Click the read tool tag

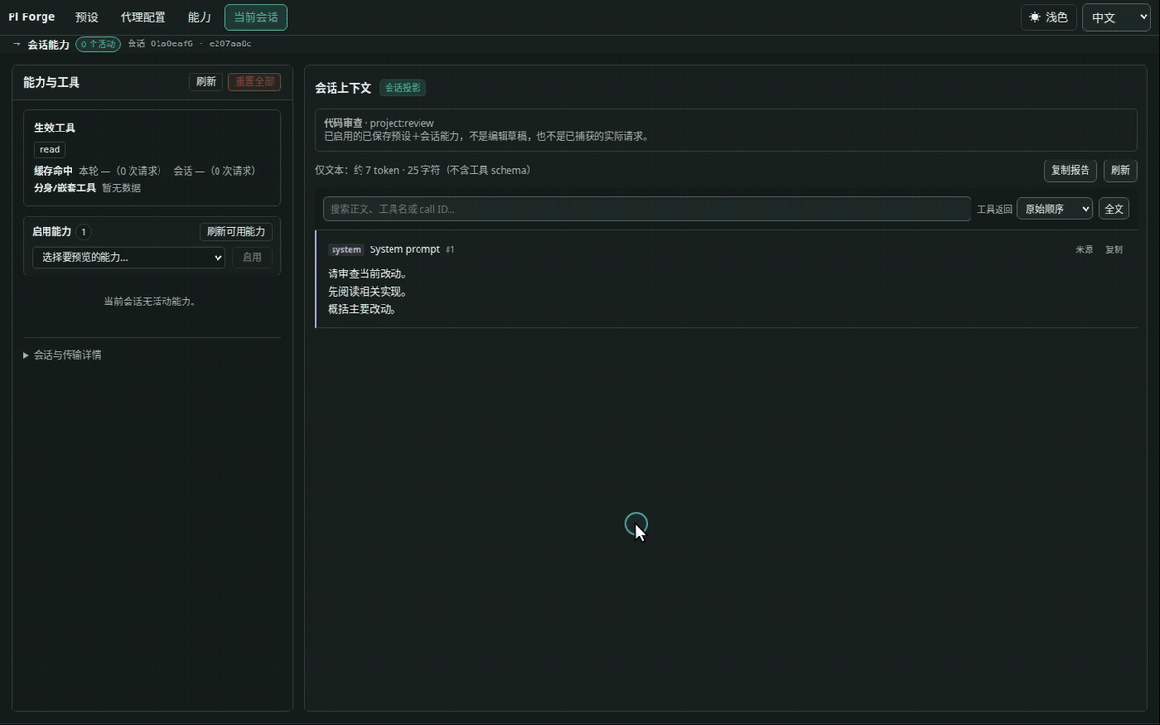[49, 150]
